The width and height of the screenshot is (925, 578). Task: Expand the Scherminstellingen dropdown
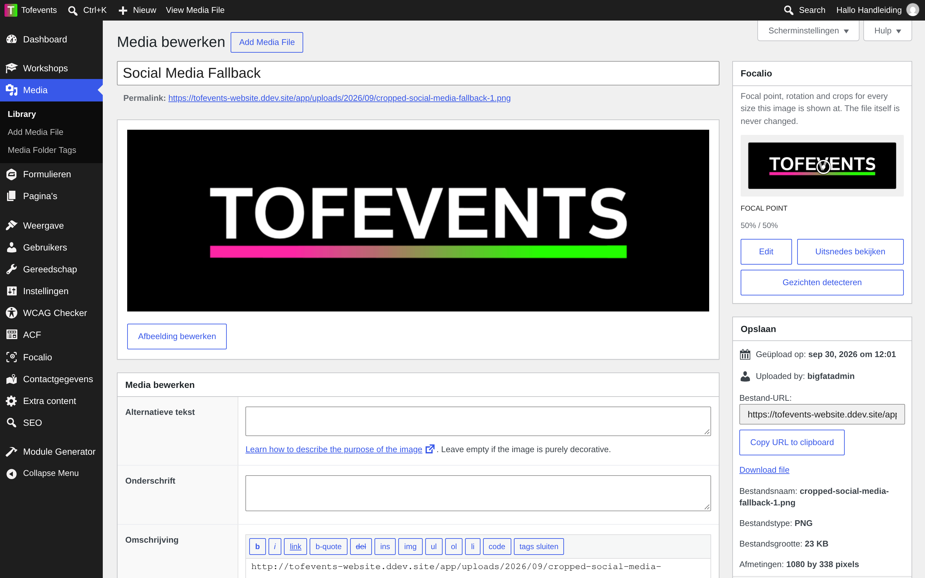click(x=808, y=31)
